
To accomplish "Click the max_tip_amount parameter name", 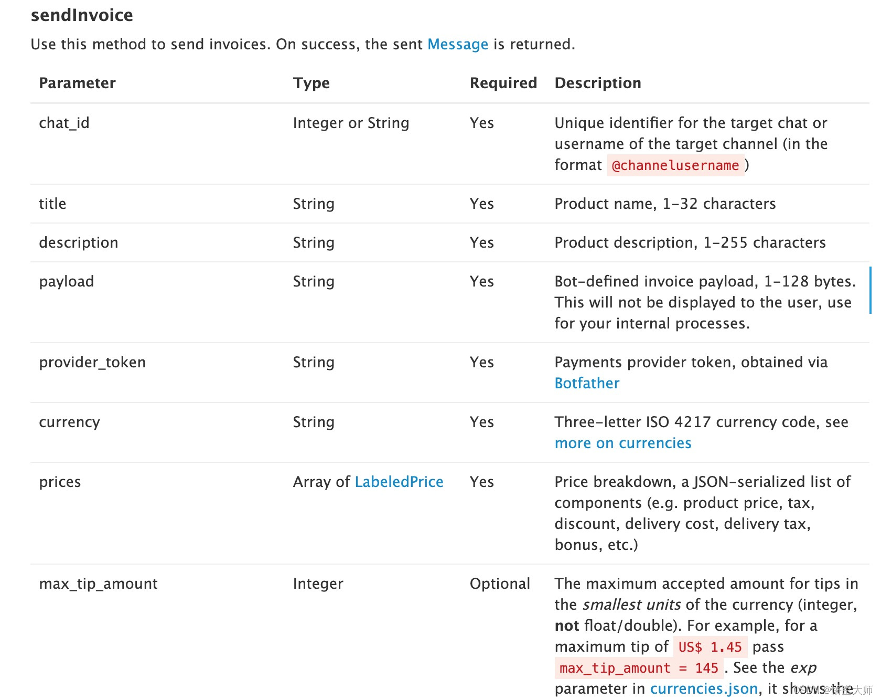I will click(98, 584).
